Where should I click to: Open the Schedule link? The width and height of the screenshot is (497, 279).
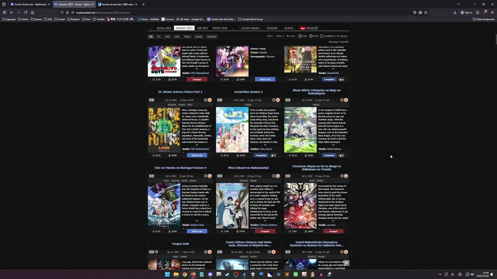pyautogui.click(x=272, y=28)
